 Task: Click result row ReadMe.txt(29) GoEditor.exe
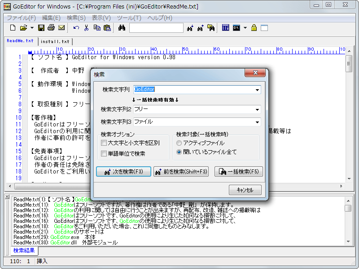click(x=54, y=237)
